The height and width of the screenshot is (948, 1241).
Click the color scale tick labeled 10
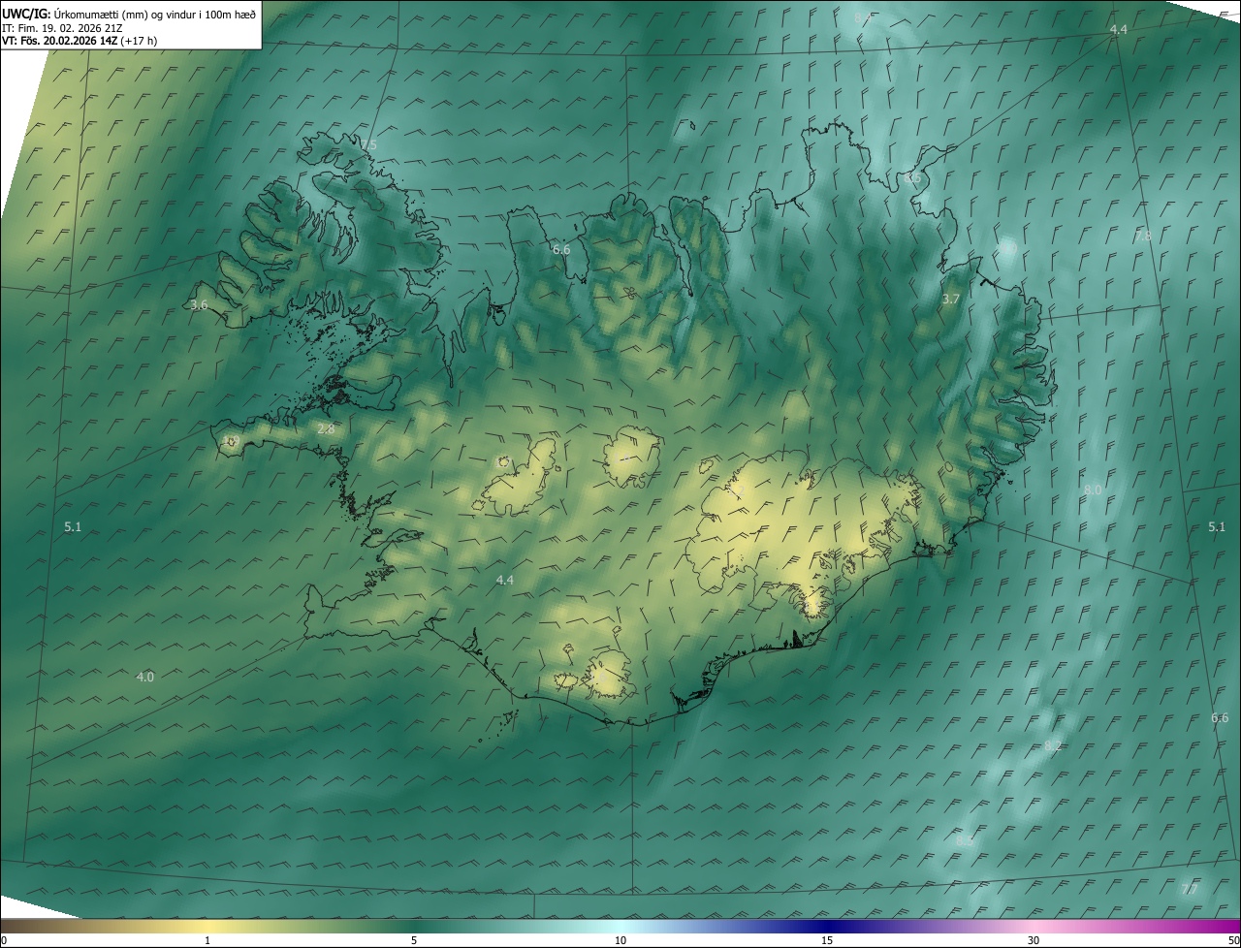point(620,940)
